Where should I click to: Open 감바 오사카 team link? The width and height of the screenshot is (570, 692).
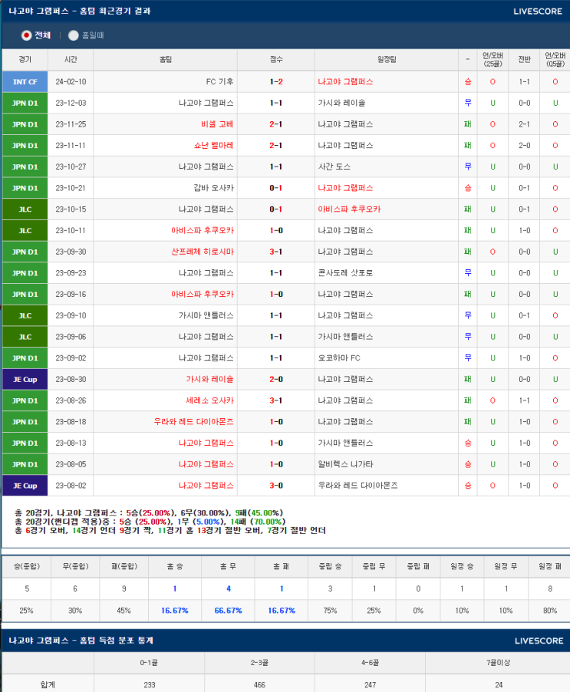(213, 188)
